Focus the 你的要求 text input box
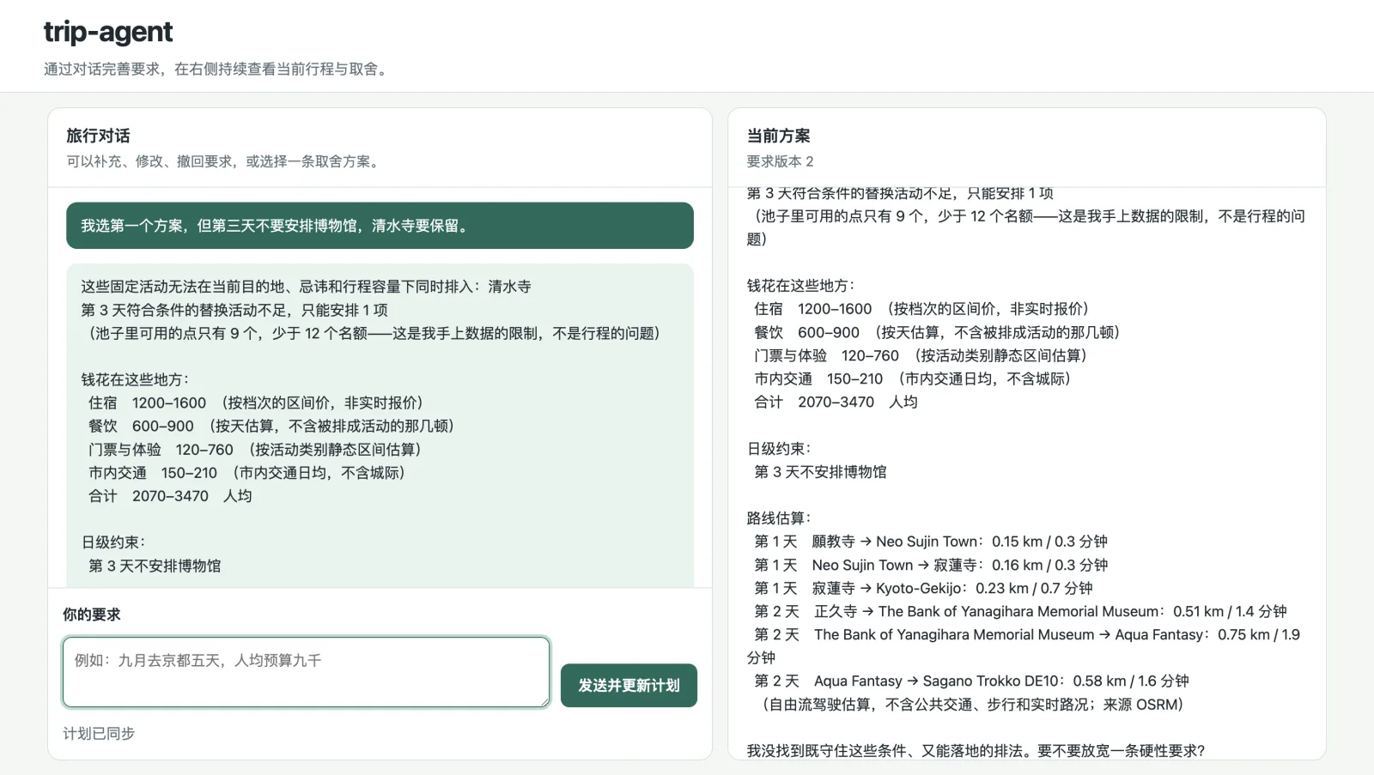The image size is (1374, 775). click(306, 672)
